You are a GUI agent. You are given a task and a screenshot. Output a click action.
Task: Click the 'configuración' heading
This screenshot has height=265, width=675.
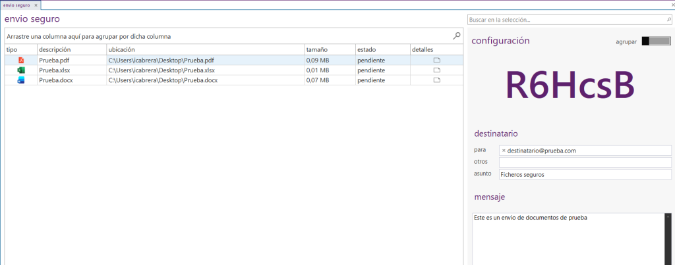pos(501,41)
